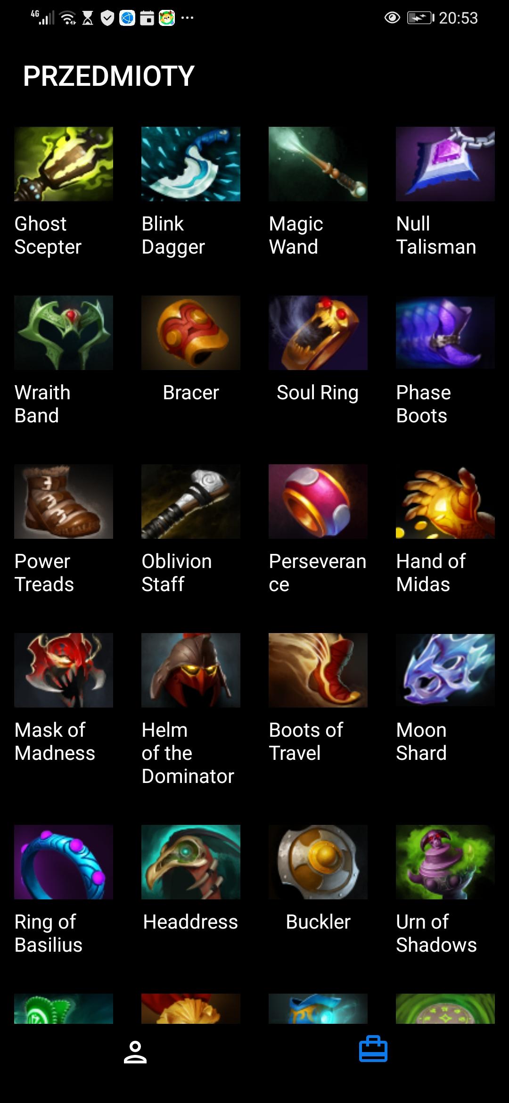The image size is (509, 1103).
Task: Tap the Mask of Madness icon
Action: tap(64, 670)
